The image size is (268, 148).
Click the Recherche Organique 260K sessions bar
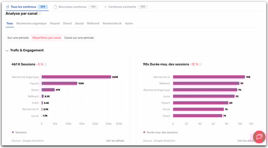click(x=76, y=77)
